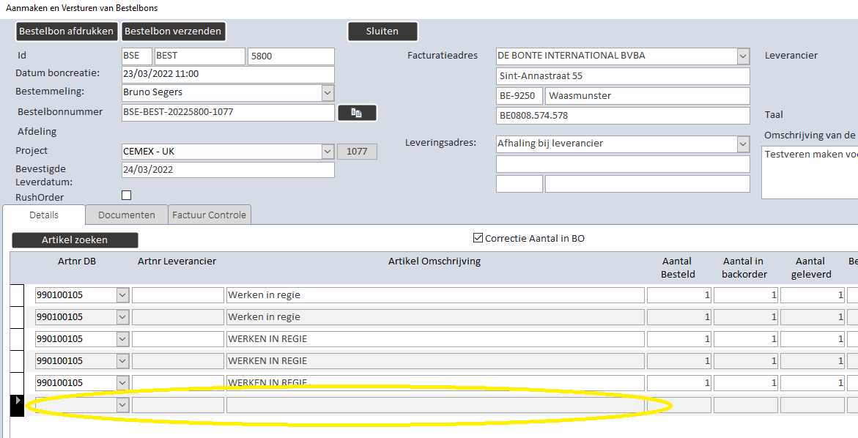Expand the Project CEMEX - UK dropdown
Image resolution: width=858 pixels, height=438 pixels.
pos(328,151)
